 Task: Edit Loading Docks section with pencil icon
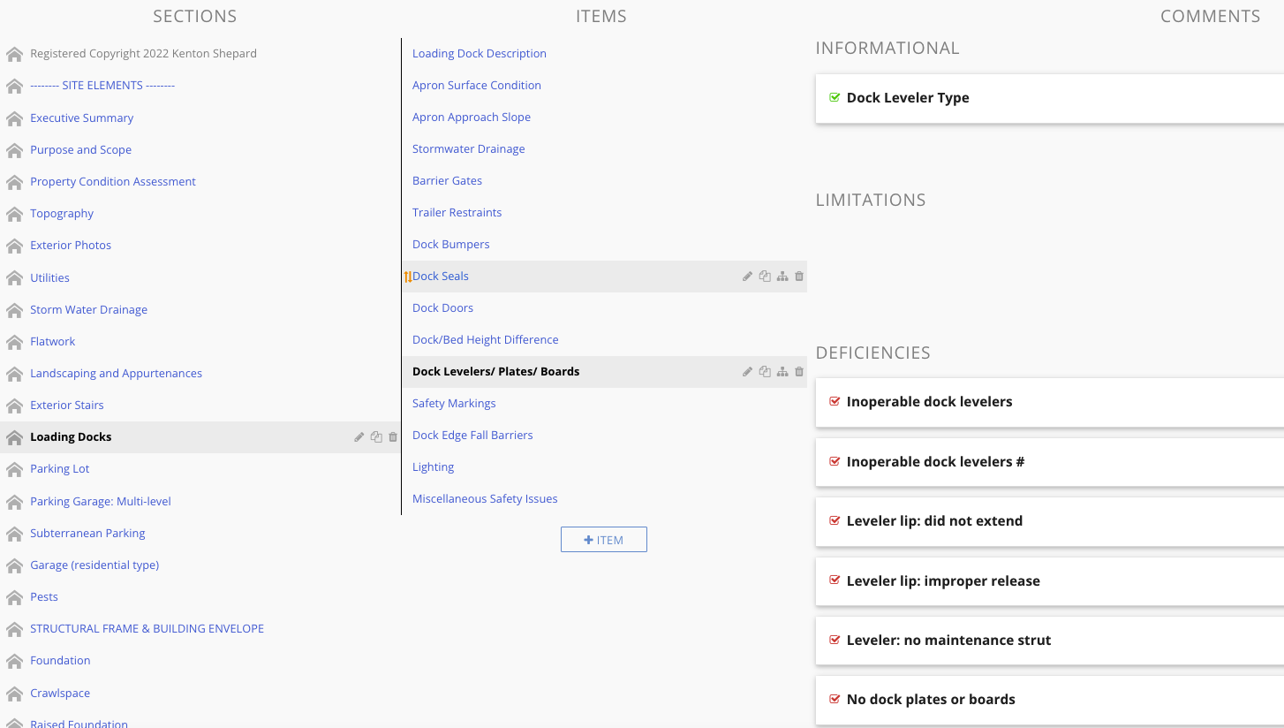[359, 437]
